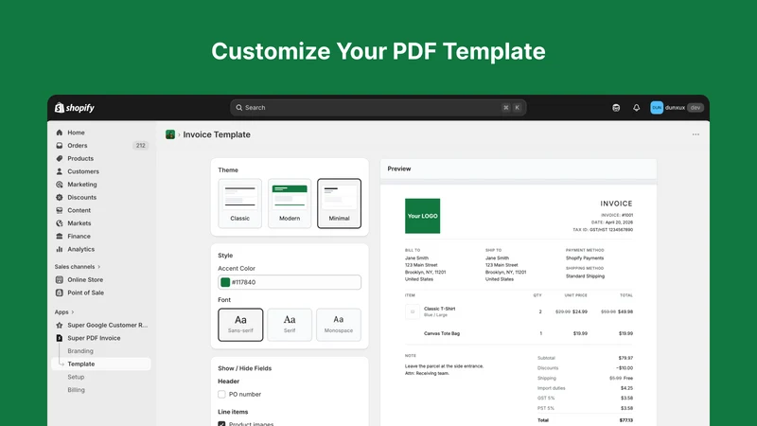Click the Marketing target icon
The height and width of the screenshot is (426, 757).
pos(60,185)
